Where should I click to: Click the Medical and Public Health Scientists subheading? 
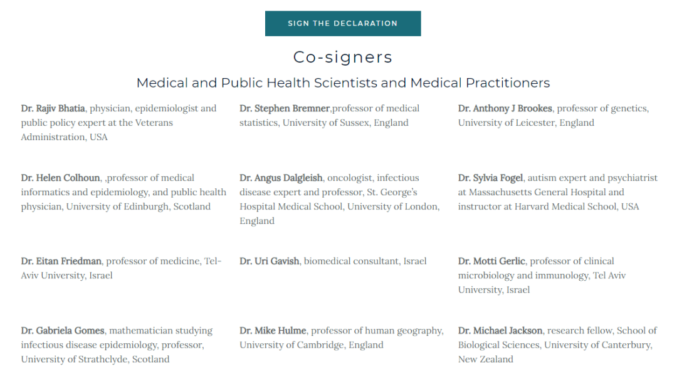343,83
